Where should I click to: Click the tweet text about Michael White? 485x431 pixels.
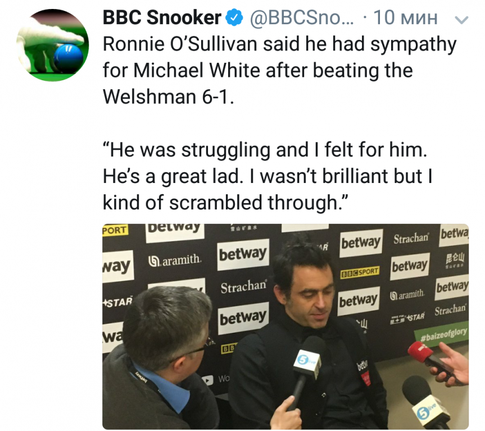[279, 70]
